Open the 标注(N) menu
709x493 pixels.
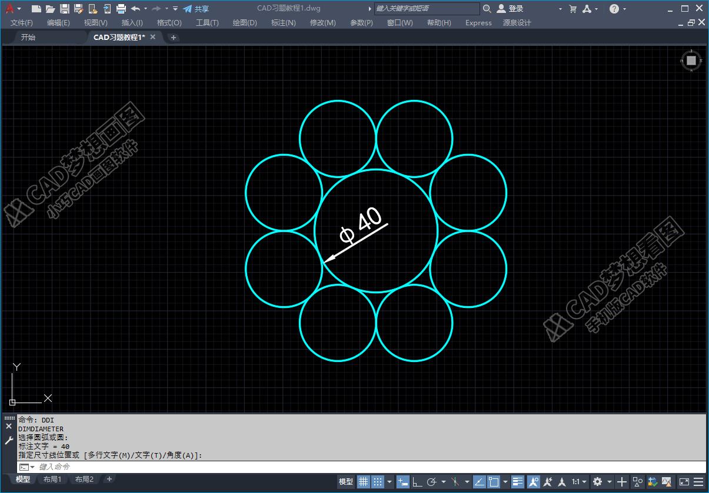pyautogui.click(x=283, y=23)
